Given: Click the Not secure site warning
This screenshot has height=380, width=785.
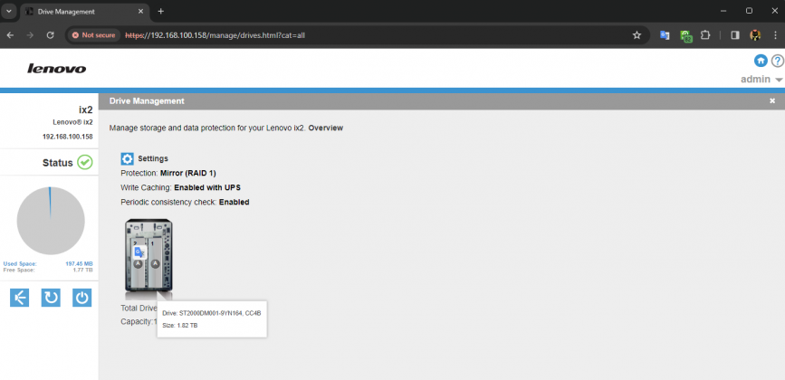Looking at the screenshot, I should pyautogui.click(x=94, y=35).
